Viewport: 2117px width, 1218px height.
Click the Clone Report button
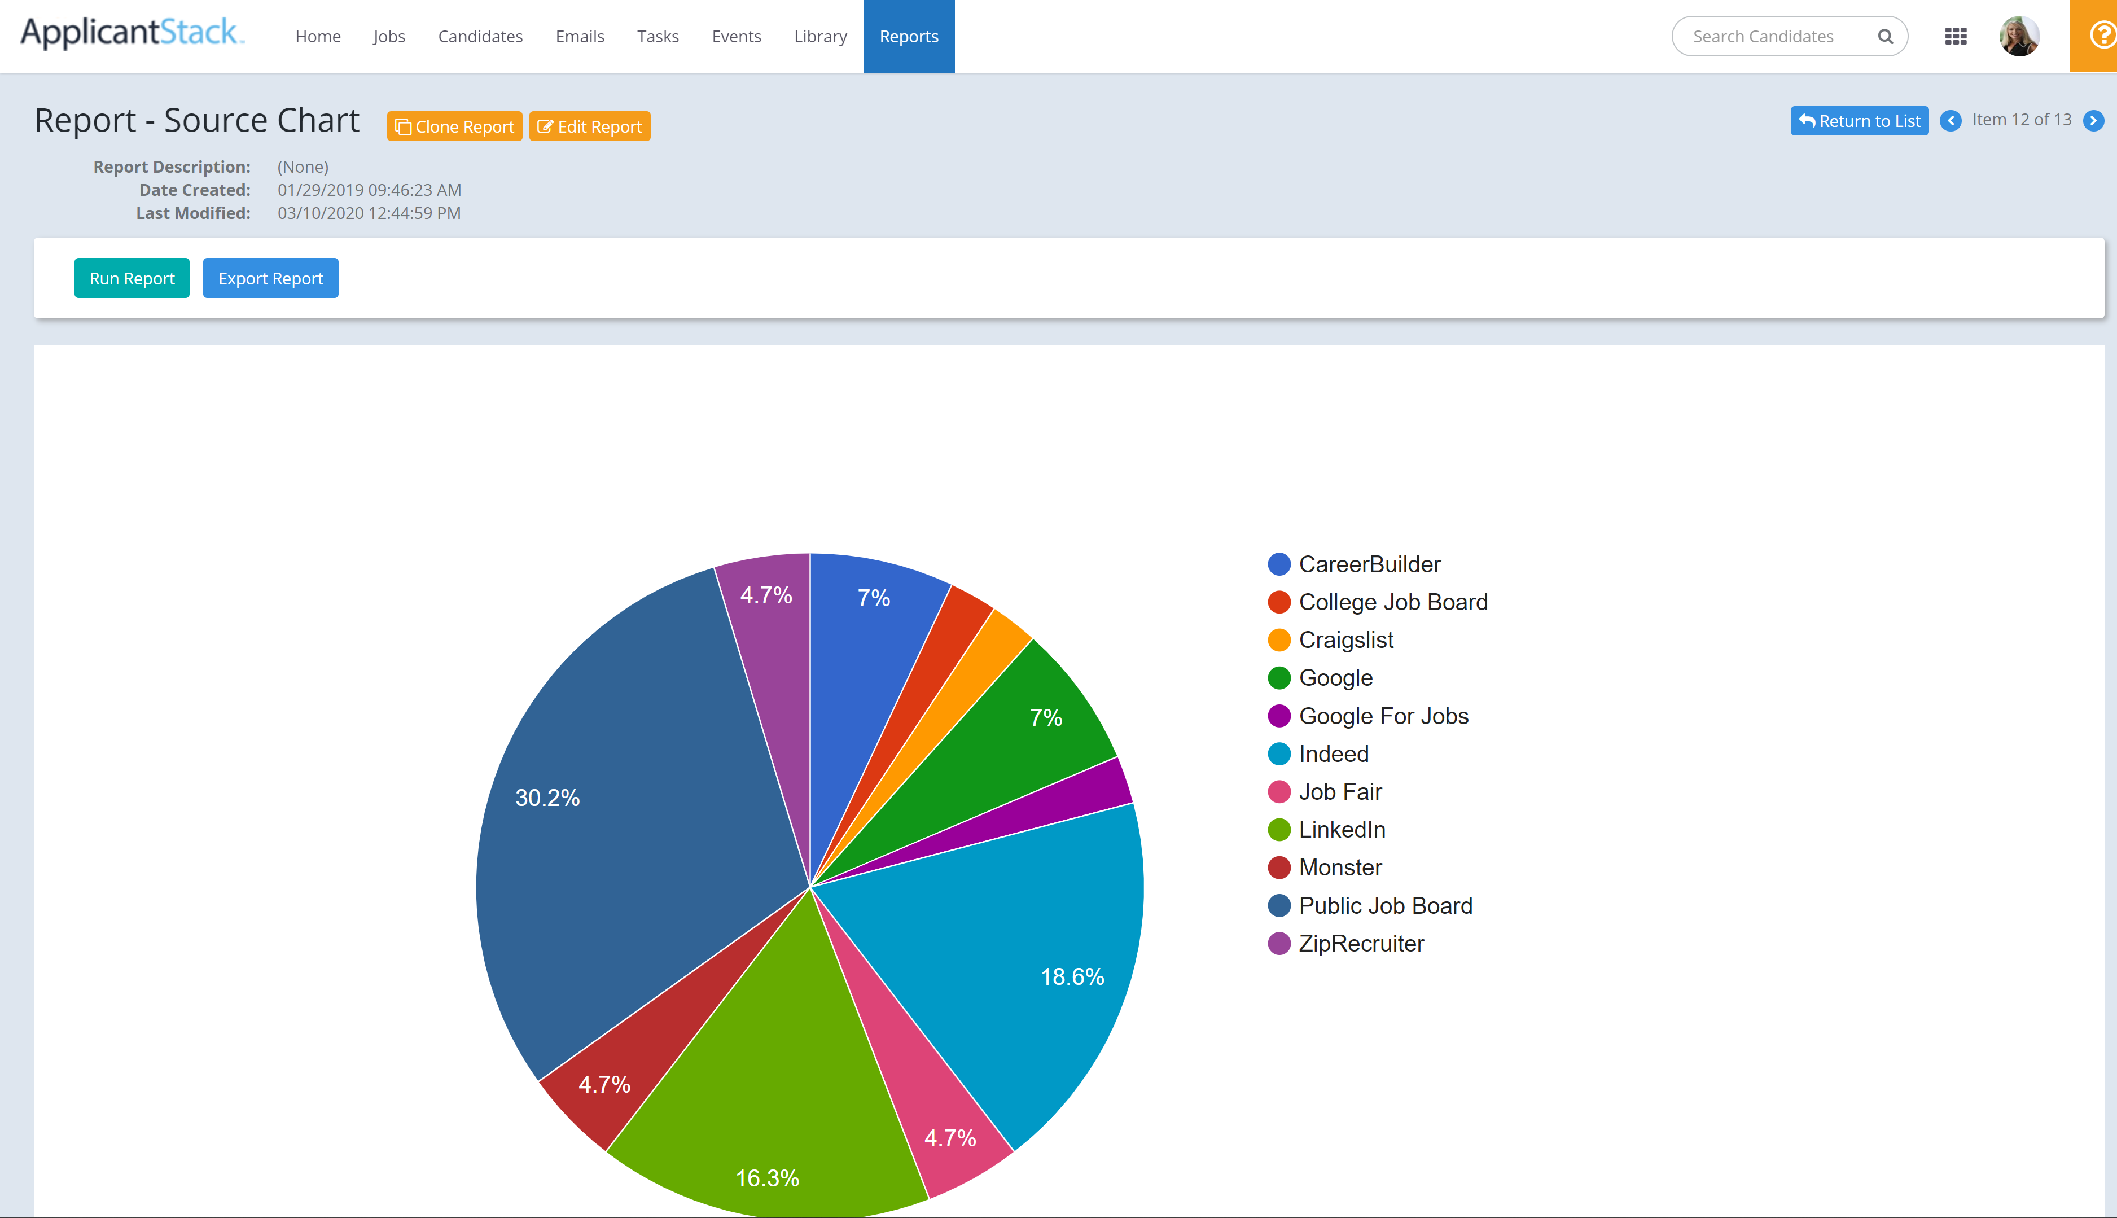pos(454,126)
